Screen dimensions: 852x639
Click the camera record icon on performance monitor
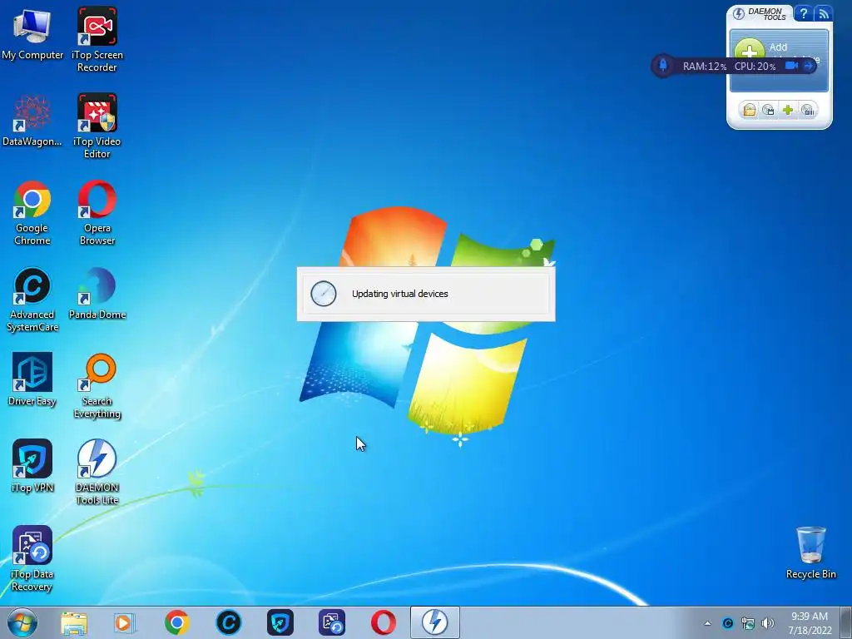792,66
